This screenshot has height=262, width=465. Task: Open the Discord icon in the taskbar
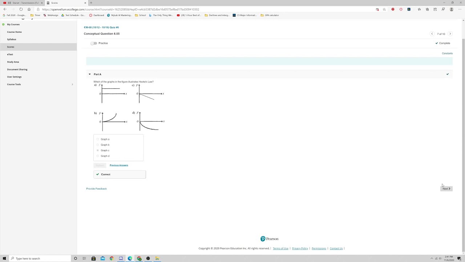point(121,258)
